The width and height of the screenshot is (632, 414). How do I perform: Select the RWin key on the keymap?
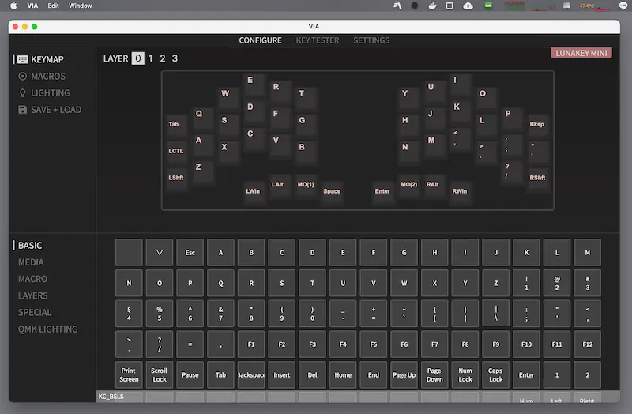(x=461, y=193)
